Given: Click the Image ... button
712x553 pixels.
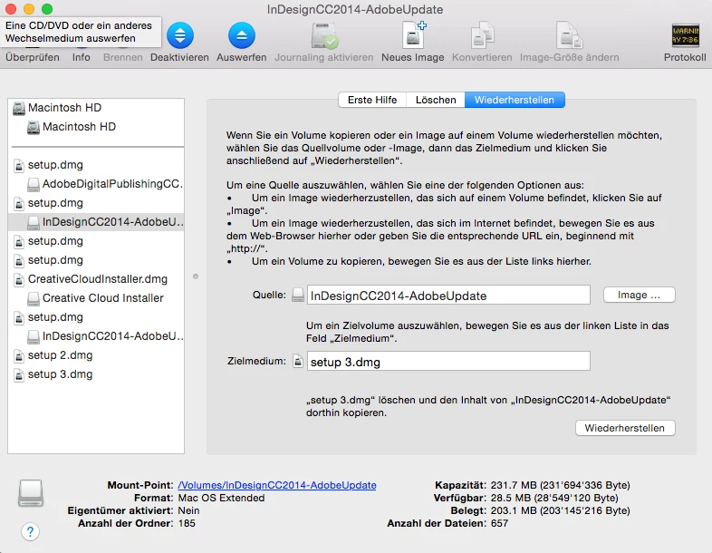Looking at the screenshot, I should [x=639, y=295].
